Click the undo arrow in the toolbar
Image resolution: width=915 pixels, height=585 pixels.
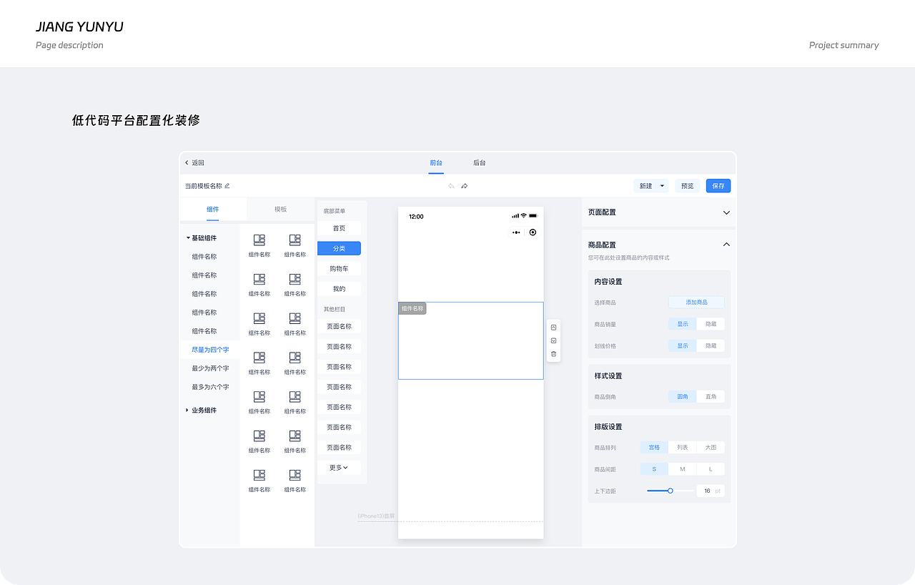pyautogui.click(x=451, y=185)
